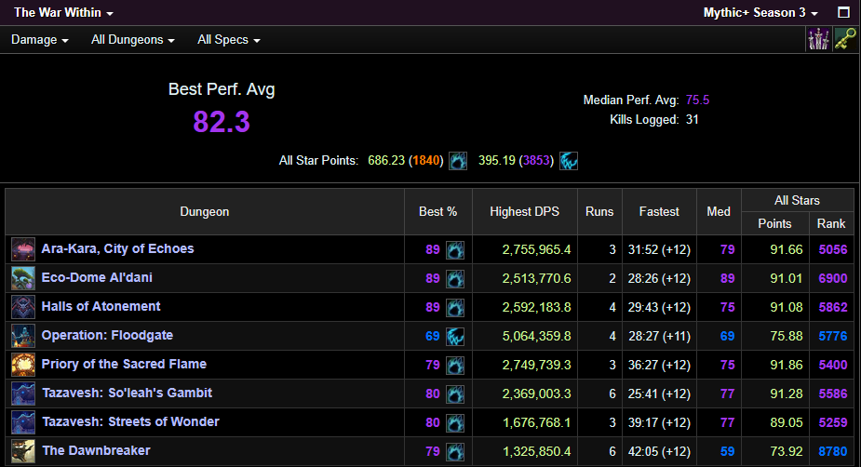
Task: Open the Tazavesh: So'leah's Gambit link
Action: pos(127,394)
